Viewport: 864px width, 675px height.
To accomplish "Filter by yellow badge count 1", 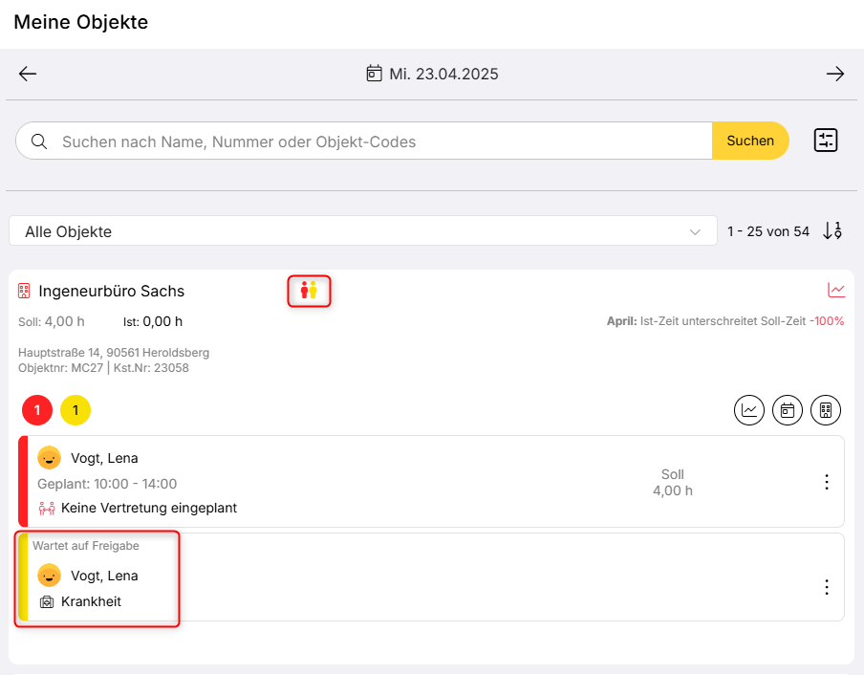I will [x=76, y=410].
